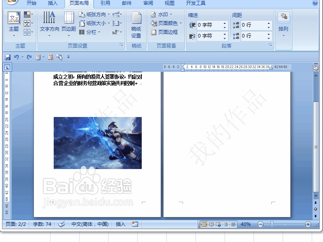Open theme fonts dropdown
The height and width of the screenshot is (242, 323).
28,23
